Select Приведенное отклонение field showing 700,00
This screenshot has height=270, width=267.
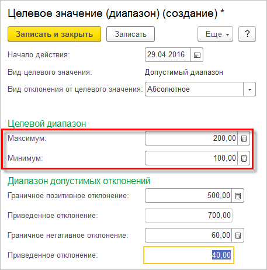point(189,216)
